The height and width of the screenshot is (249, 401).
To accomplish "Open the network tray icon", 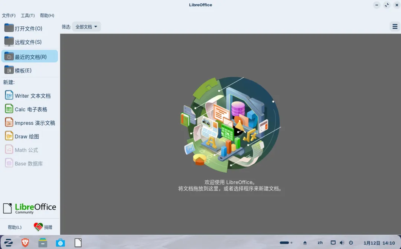I will tap(333, 243).
